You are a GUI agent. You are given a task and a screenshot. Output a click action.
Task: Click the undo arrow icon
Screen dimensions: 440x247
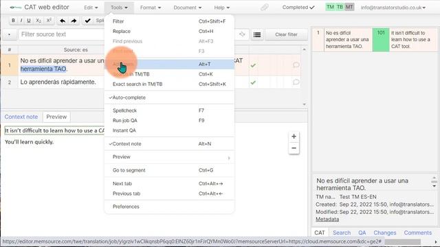point(63,21)
